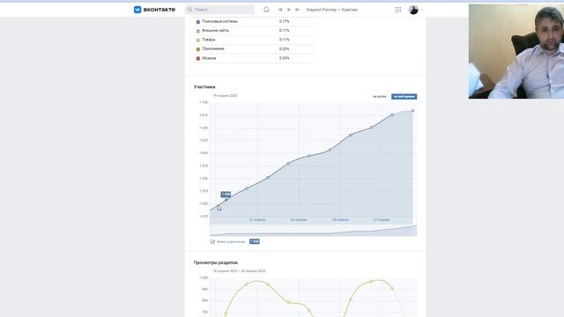This screenshot has height=317, width=564.
Task: Select the за всё время period tab
Action: [404, 96]
